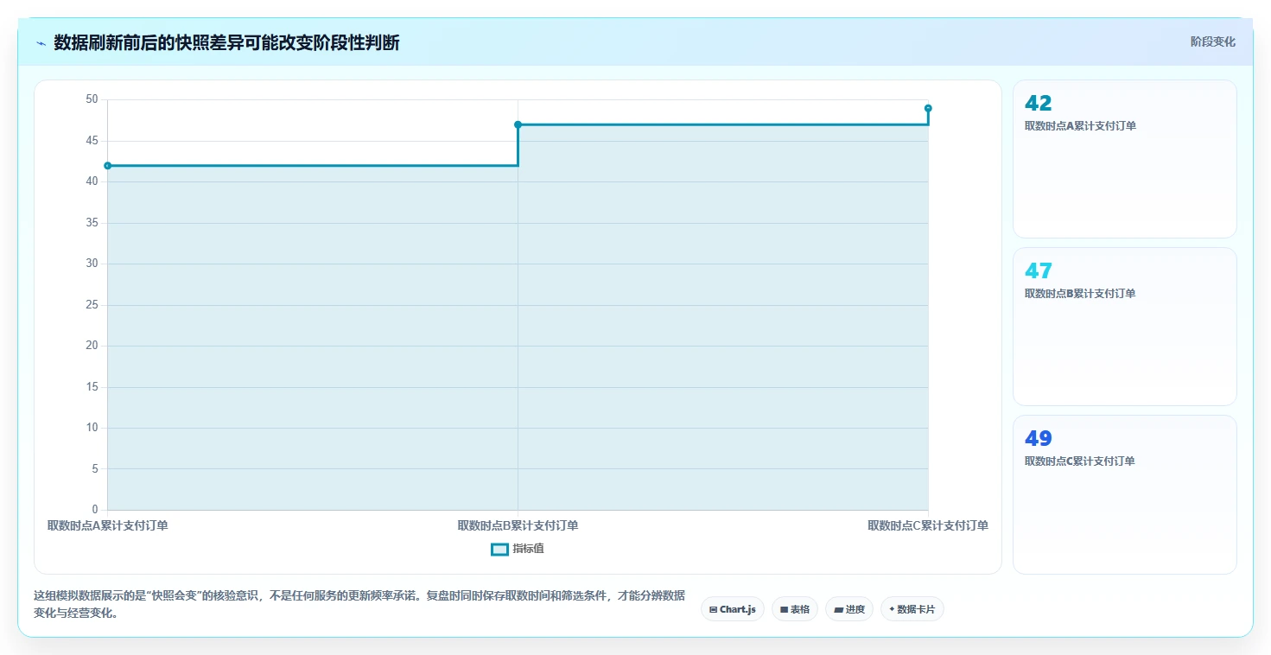Select the Chart.js tag chip
The width and height of the screenshot is (1271, 655).
(x=732, y=609)
